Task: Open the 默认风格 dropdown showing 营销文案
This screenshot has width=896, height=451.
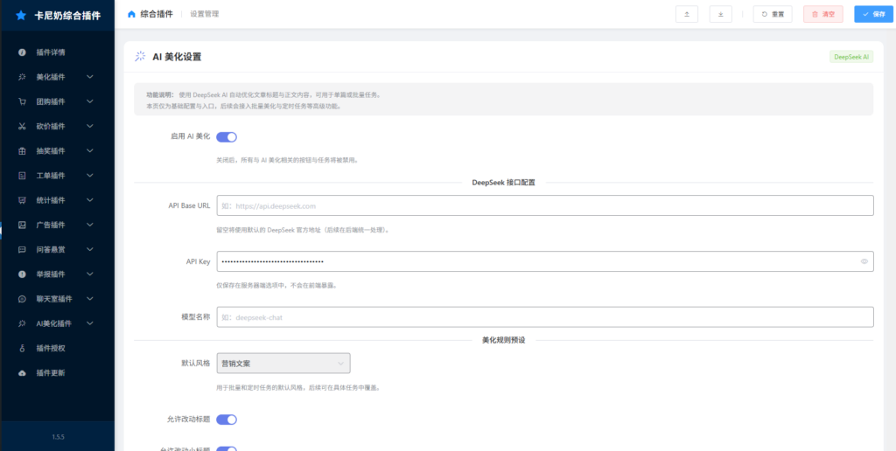Action: point(283,363)
